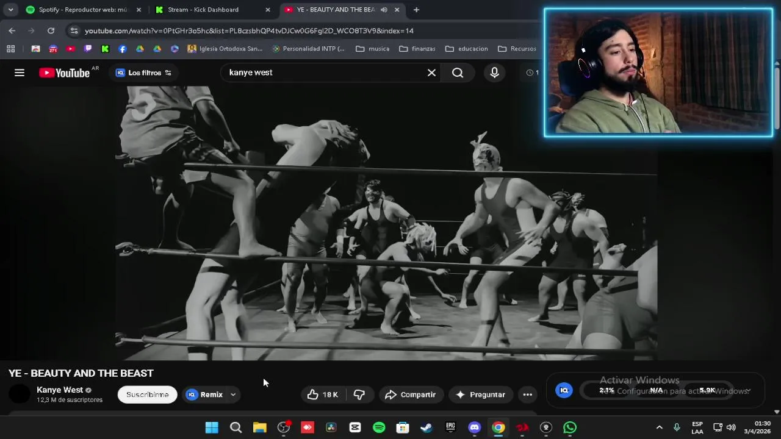Open the ESP LAA language switcher
The width and height of the screenshot is (781, 439).
[x=697, y=427]
